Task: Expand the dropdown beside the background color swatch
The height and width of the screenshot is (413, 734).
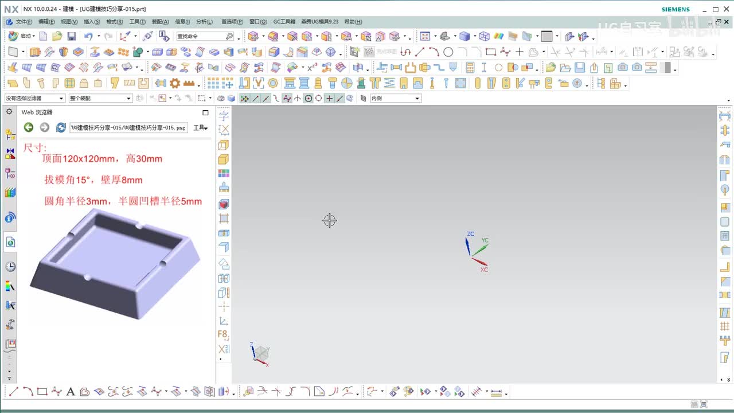Action: [x=557, y=37]
